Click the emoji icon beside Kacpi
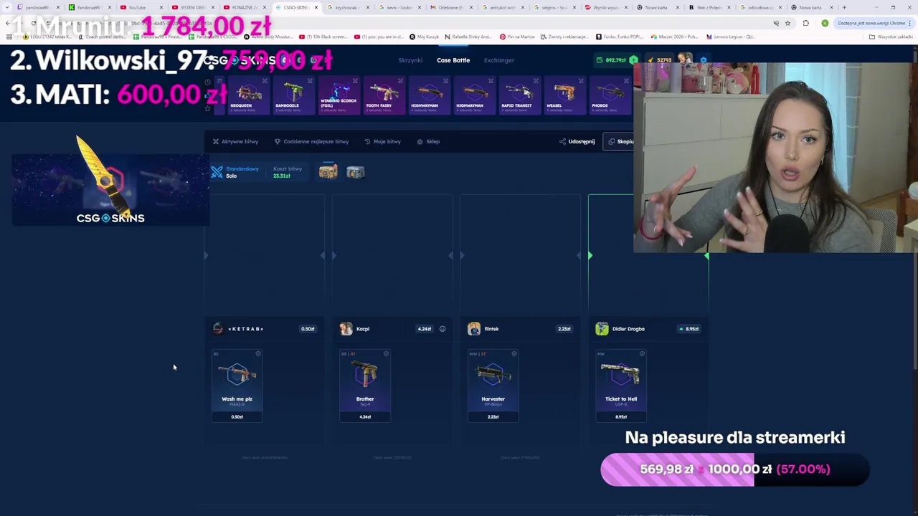Screen dimensions: 918x516 click(443, 329)
